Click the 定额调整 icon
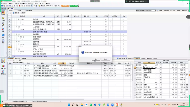 point(127,59)
